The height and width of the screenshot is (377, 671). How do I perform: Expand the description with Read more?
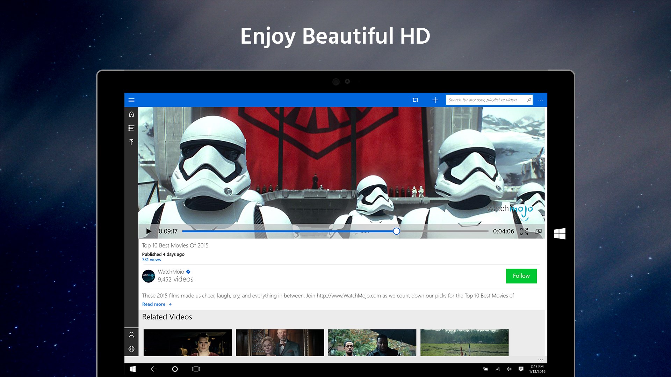tap(153, 304)
